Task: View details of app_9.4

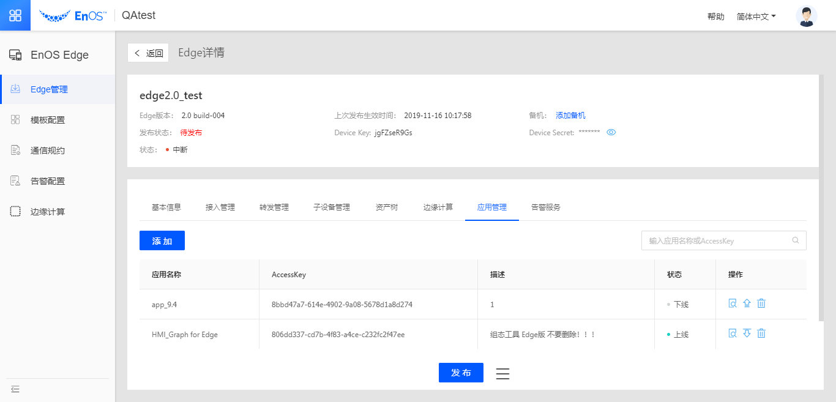Action: coord(733,303)
